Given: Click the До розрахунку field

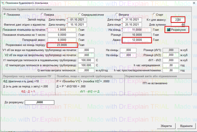Looking at the screenshot, I should tap(40, 102).
